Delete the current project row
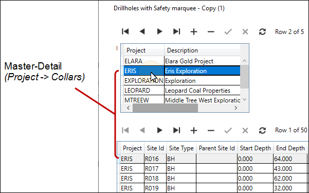309x193 pixels. [x=211, y=31]
